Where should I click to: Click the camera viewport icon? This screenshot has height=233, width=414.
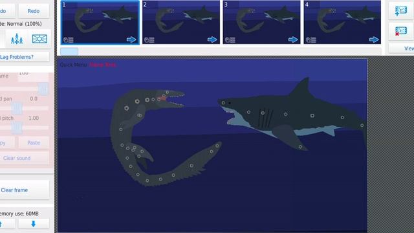(39, 39)
